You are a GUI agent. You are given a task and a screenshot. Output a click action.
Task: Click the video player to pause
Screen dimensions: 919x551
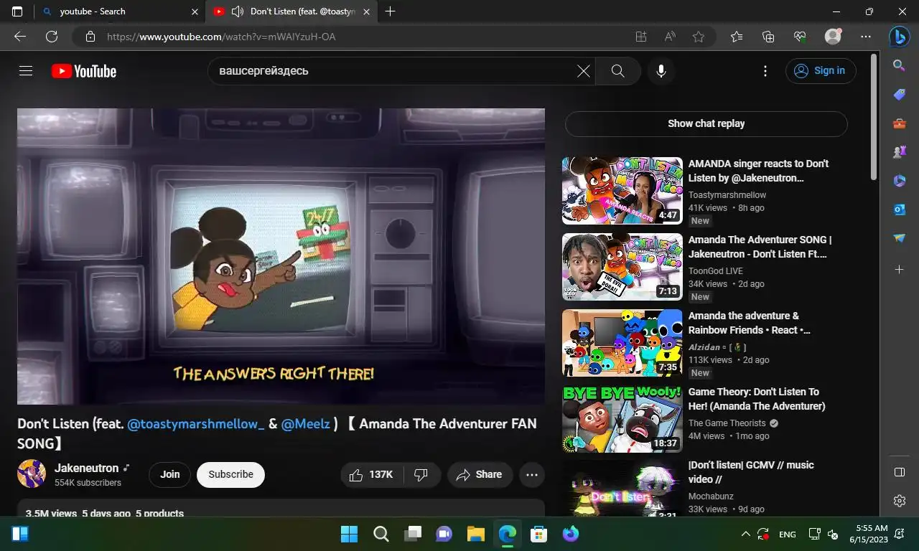tap(281, 256)
